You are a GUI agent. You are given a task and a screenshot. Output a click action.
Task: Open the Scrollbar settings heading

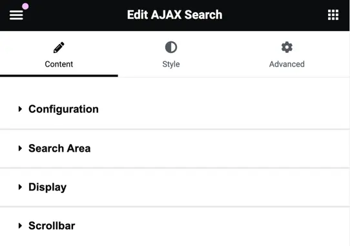click(x=52, y=225)
